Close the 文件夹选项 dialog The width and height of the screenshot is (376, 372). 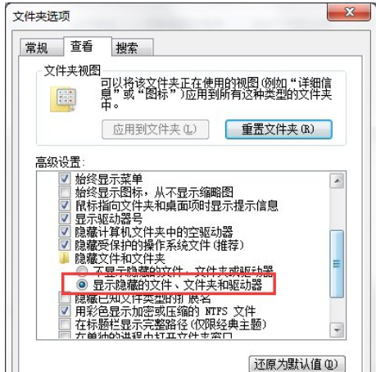click(x=349, y=12)
